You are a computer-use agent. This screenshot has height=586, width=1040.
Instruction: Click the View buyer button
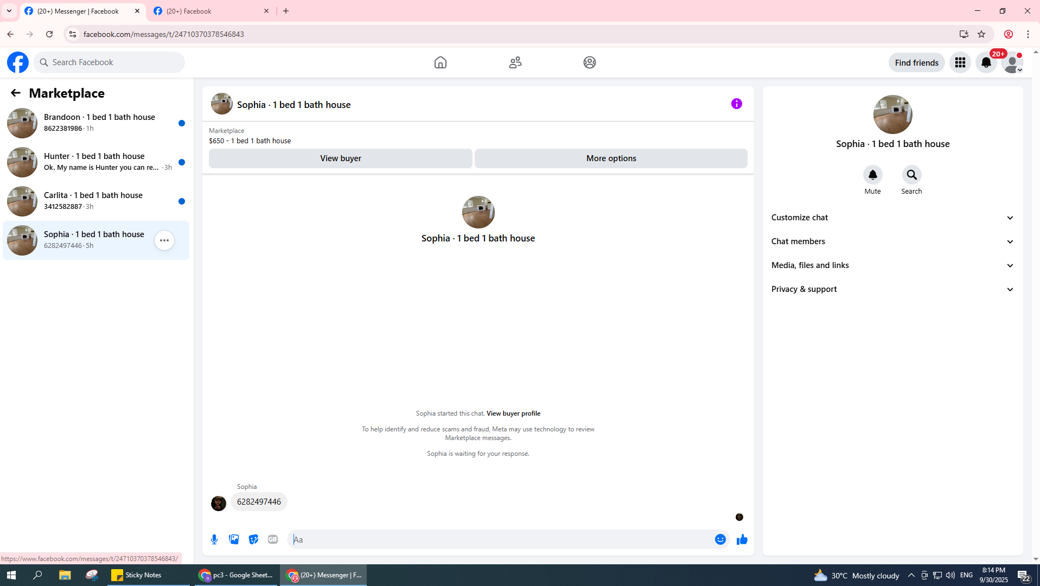(340, 158)
